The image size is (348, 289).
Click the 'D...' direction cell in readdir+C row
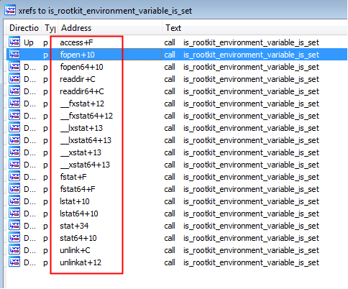[29, 79]
